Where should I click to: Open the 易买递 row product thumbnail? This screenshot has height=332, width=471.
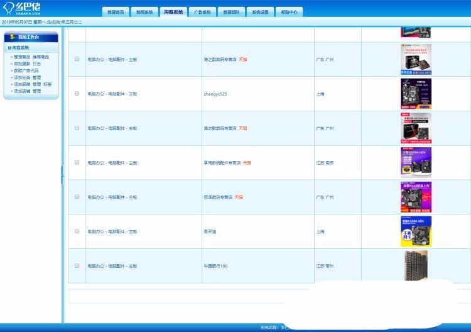[416, 231]
